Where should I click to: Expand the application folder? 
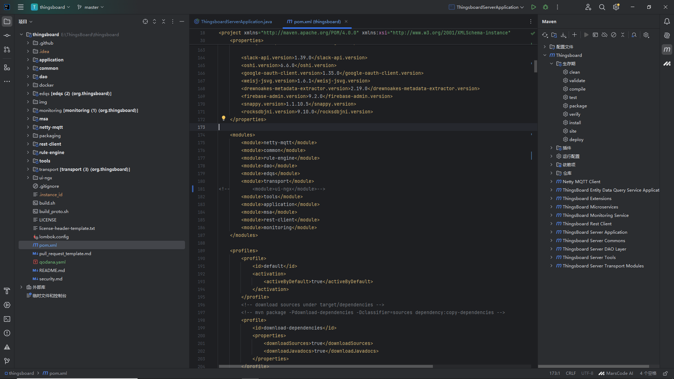(28, 60)
